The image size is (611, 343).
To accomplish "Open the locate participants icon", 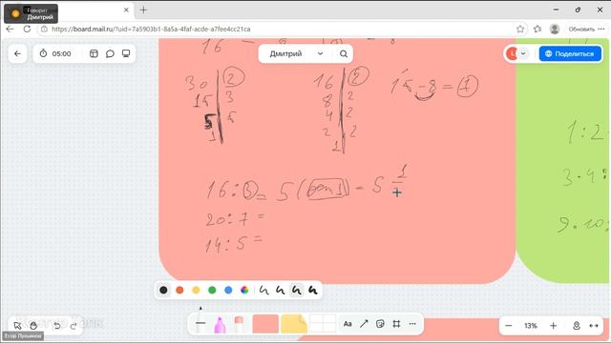I will point(577,326).
